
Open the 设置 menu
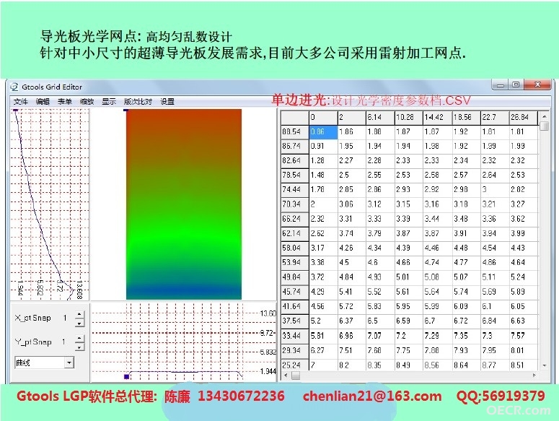point(167,102)
